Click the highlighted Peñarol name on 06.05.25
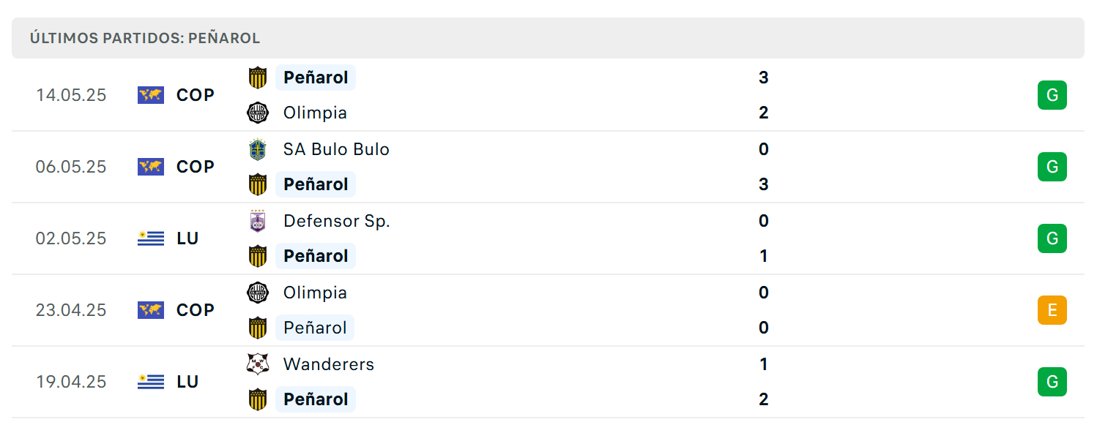The width and height of the screenshot is (1097, 433). [x=316, y=184]
